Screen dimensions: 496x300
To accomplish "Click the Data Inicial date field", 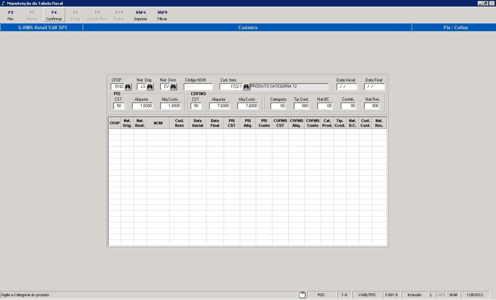I will tap(347, 86).
